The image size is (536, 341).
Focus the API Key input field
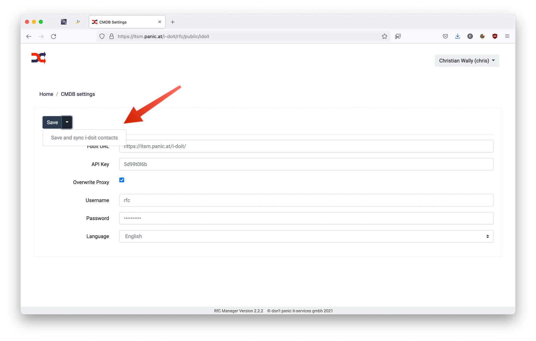click(x=306, y=164)
